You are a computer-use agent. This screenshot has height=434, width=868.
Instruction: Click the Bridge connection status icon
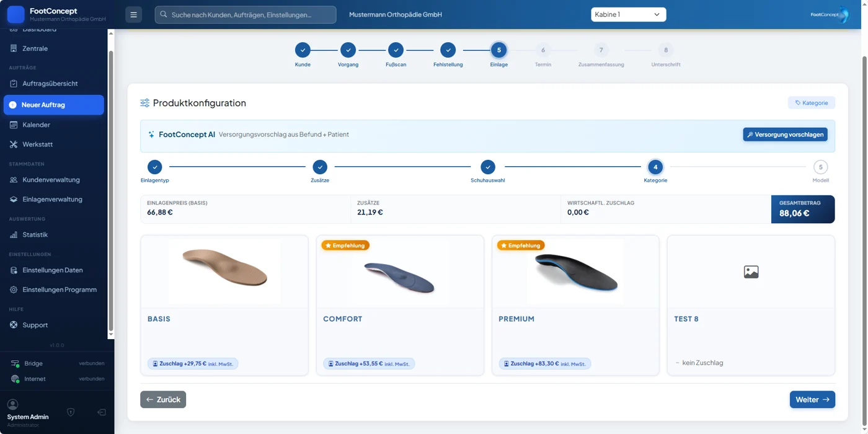[x=15, y=363]
